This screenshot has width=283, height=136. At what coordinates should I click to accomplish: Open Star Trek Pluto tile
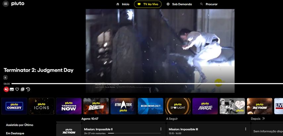tap(123, 106)
